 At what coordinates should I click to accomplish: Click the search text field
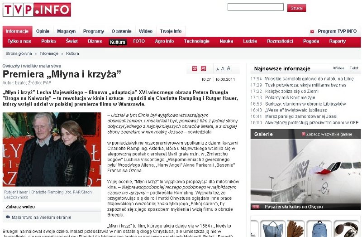255,7
